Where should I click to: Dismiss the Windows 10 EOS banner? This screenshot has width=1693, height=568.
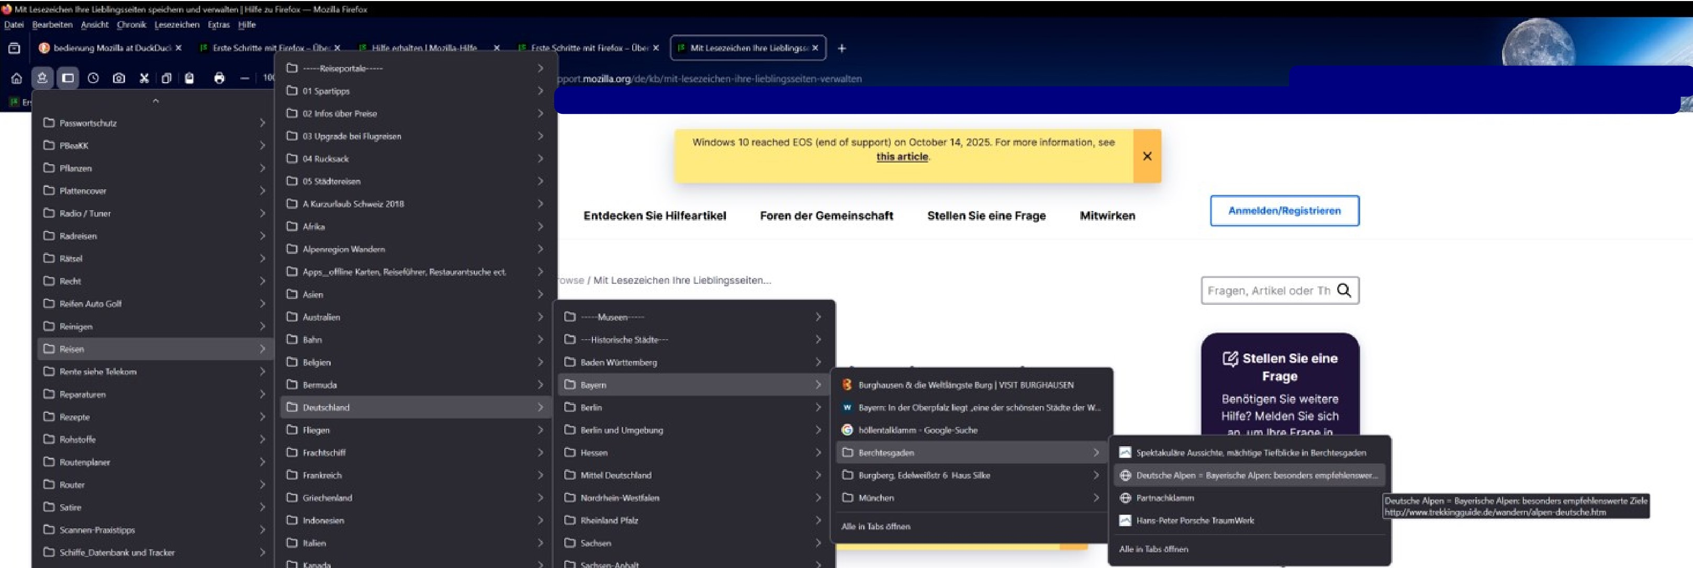(1147, 156)
